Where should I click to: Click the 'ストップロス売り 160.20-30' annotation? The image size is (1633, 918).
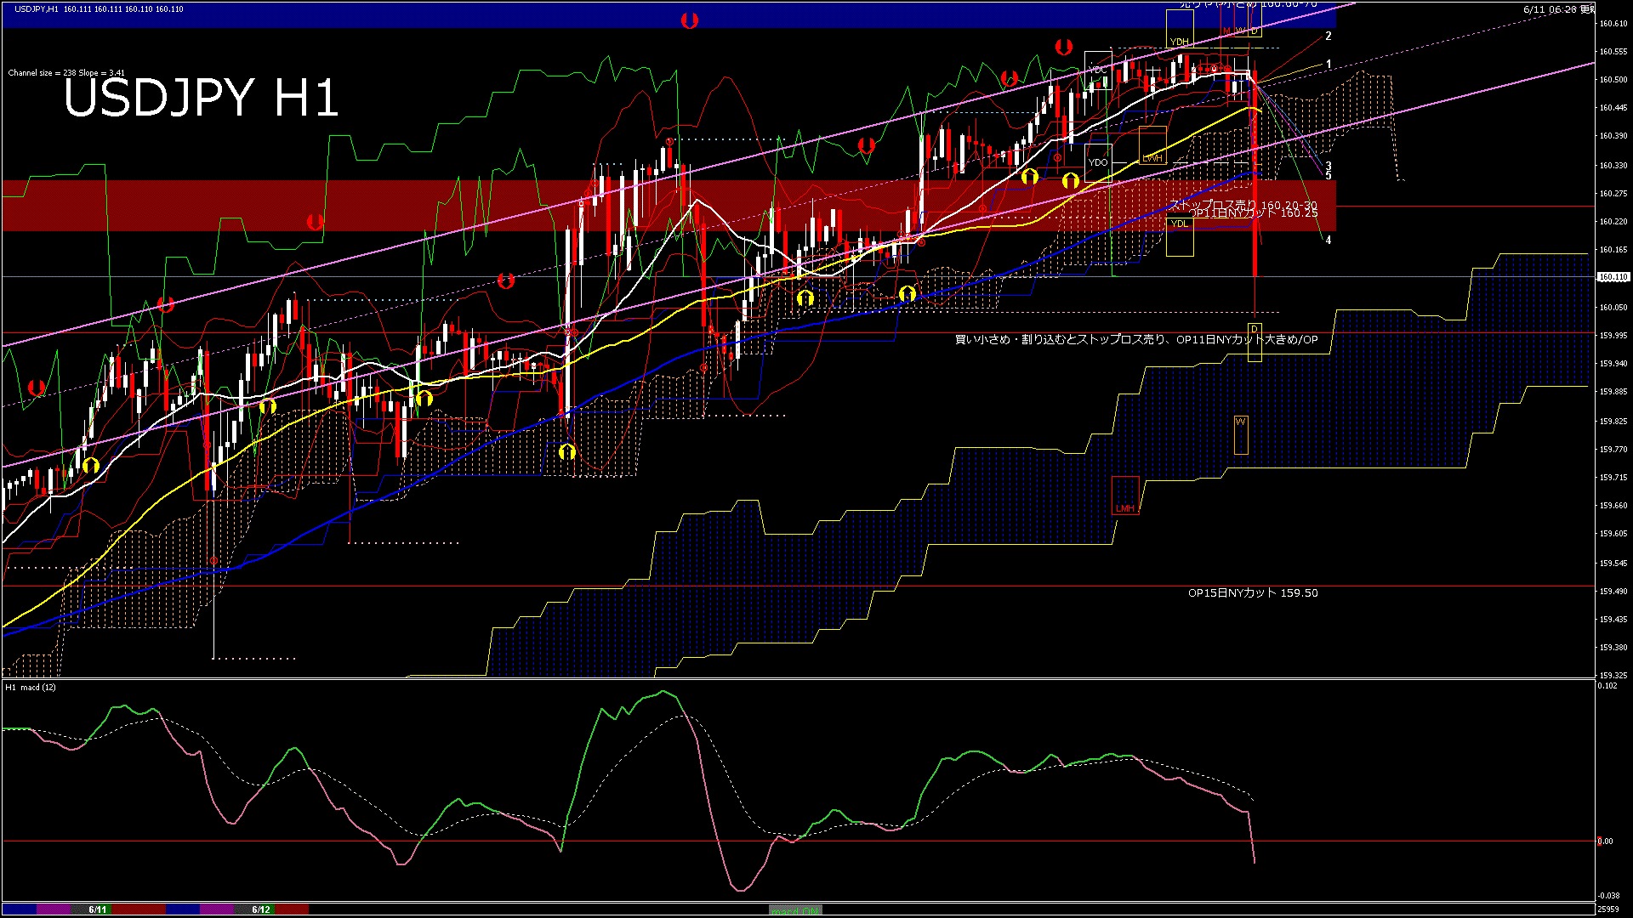point(1243,205)
